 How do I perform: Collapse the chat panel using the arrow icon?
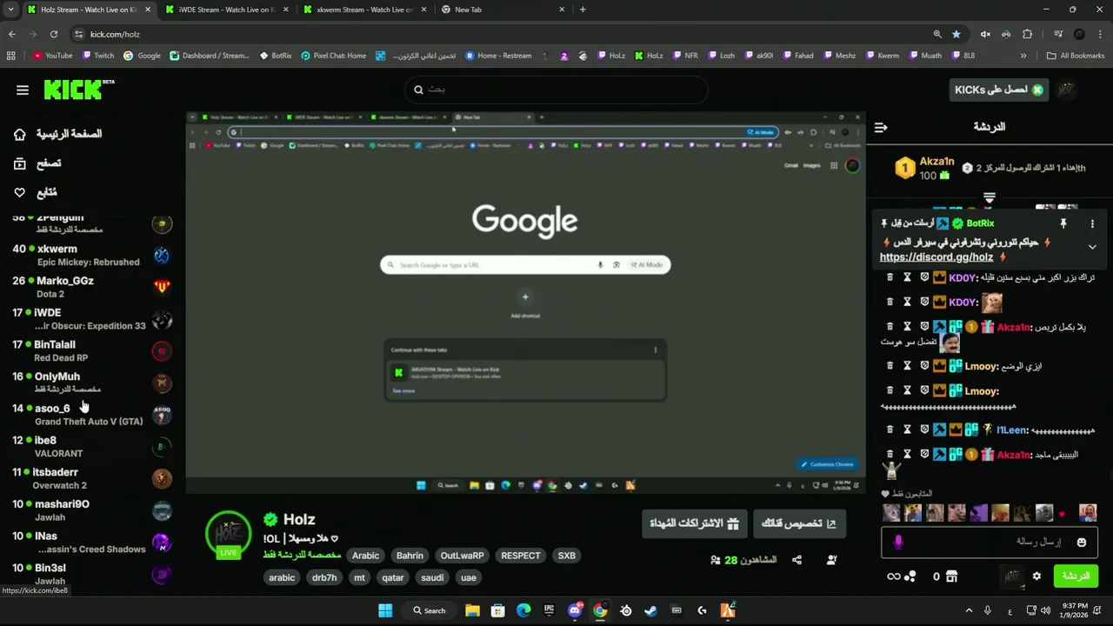[x=881, y=127]
